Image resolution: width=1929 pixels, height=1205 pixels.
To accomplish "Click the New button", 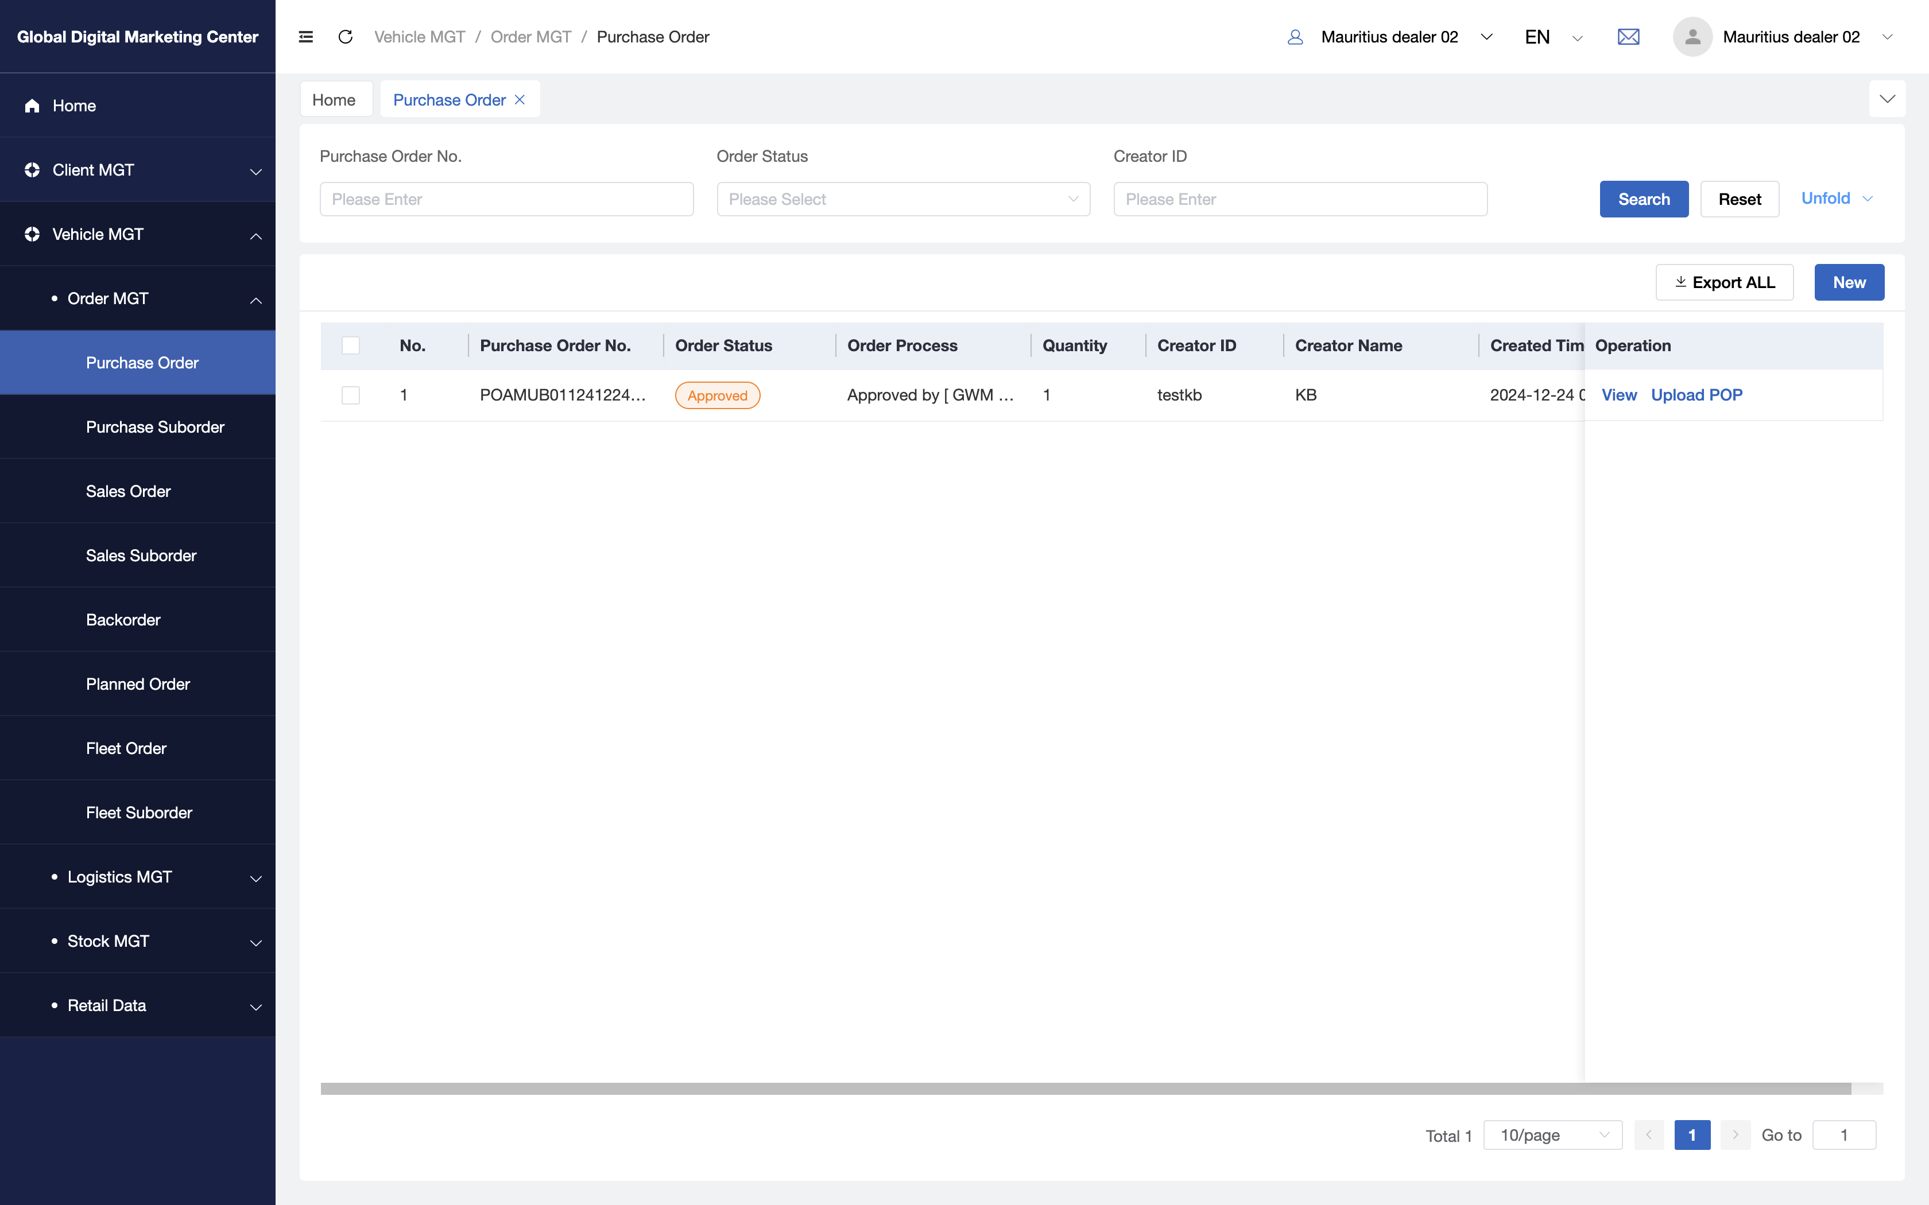I will click(1849, 282).
